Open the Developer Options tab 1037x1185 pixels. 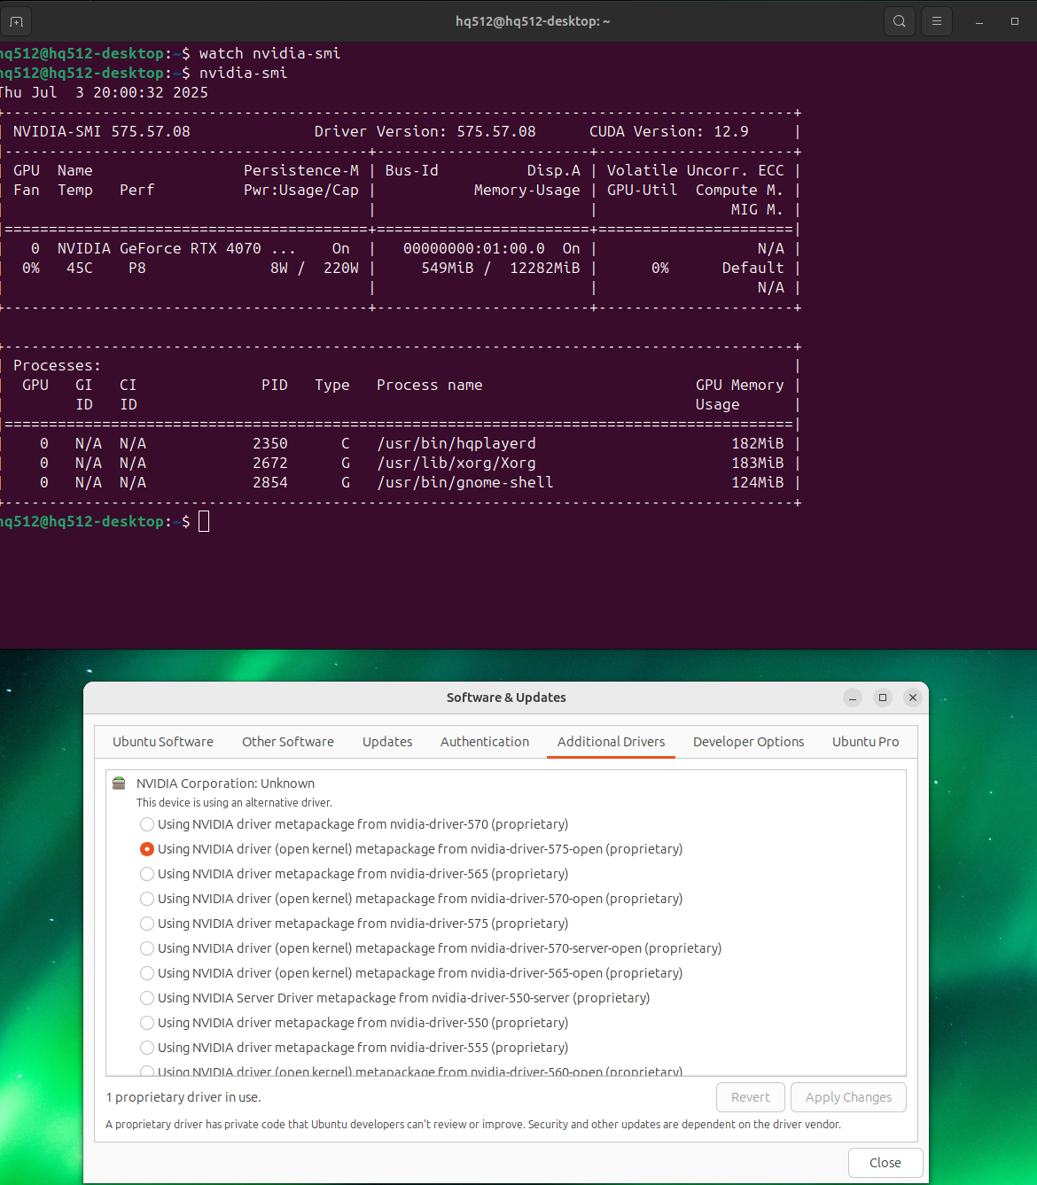[x=749, y=742]
